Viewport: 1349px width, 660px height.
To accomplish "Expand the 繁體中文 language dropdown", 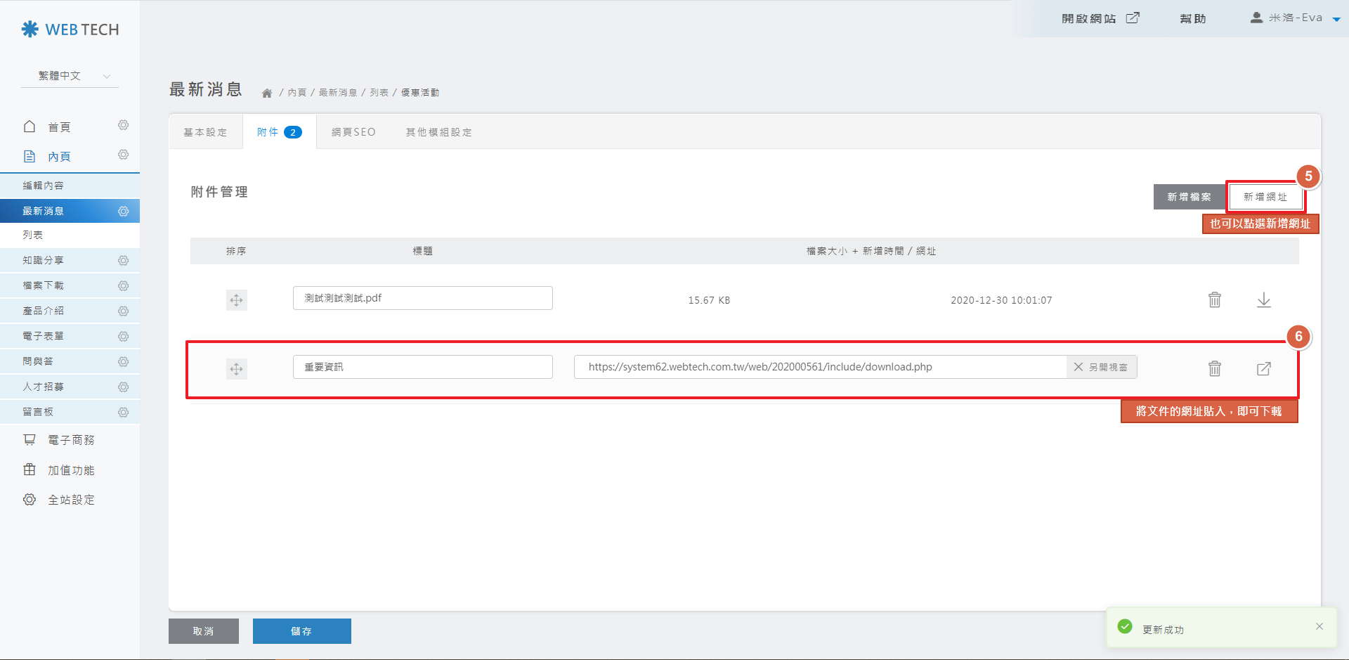I will click(x=70, y=76).
